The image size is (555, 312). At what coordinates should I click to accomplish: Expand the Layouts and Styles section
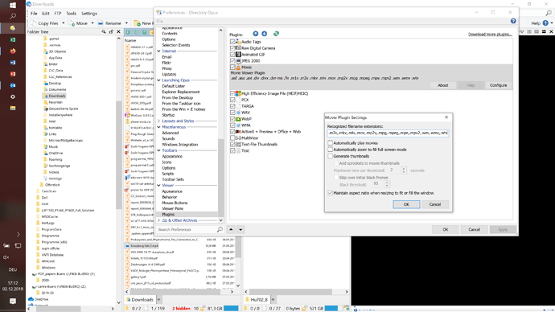coord(159,121)
